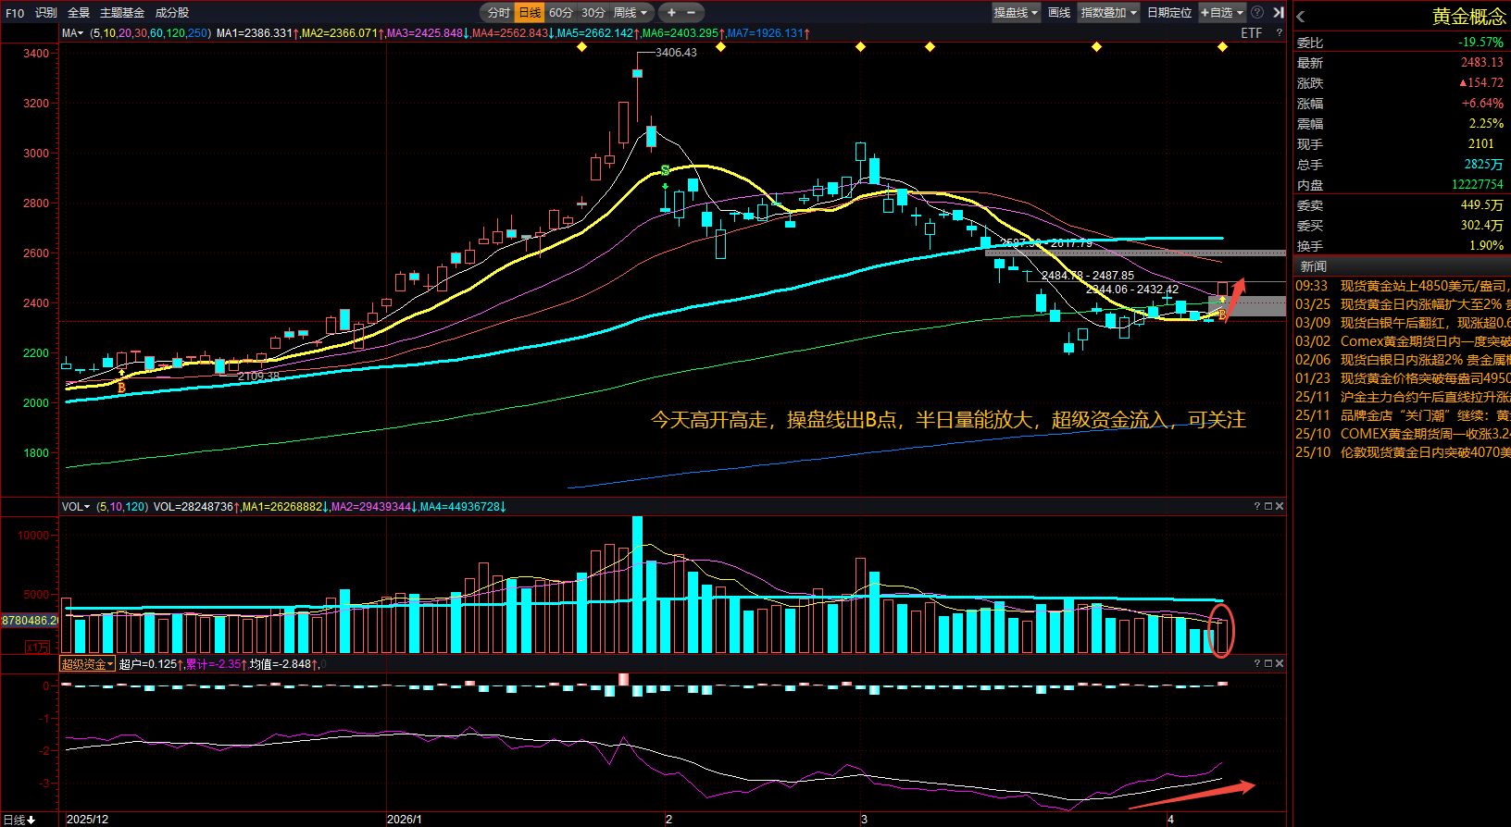Screen dimensions: 1511x827
Task: Switch chart to 分时 view
Action: [499, 12]
